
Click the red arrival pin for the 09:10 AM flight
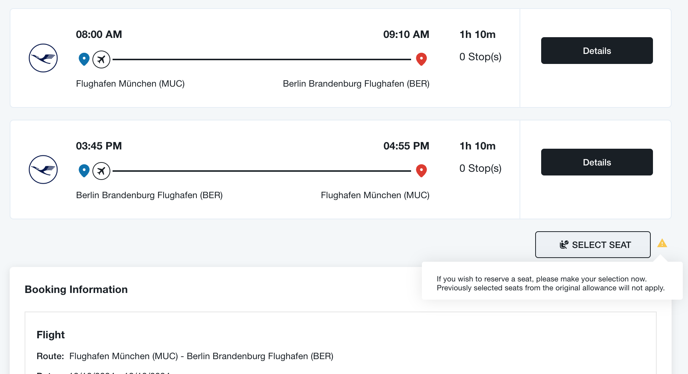[422, 59]
